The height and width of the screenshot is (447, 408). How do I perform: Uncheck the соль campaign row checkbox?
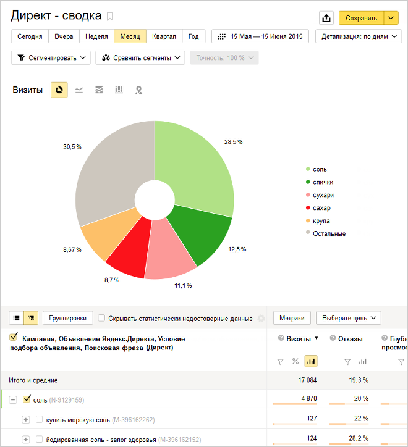[x=27, y=399]
